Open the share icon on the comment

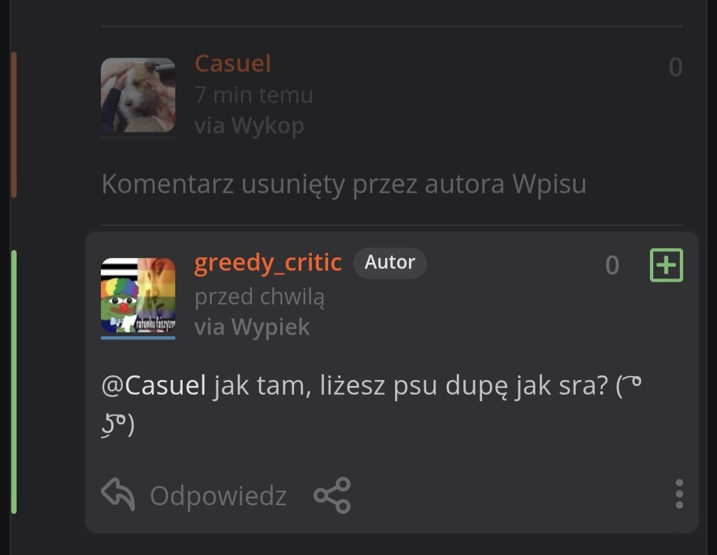[332, 495]
